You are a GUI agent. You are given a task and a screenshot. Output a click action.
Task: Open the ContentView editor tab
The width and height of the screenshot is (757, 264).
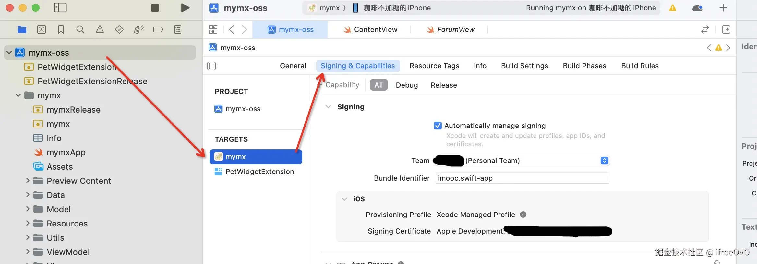tap(370, 30)
